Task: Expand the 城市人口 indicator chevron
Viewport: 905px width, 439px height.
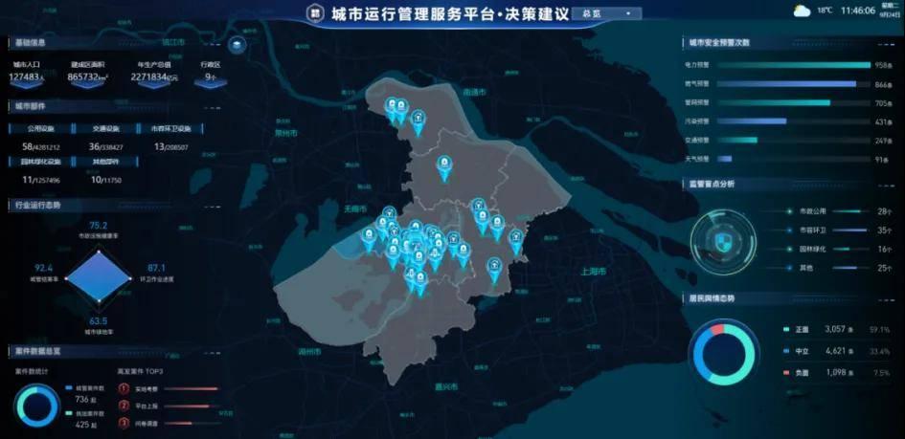Action: (x=27, y=84)
